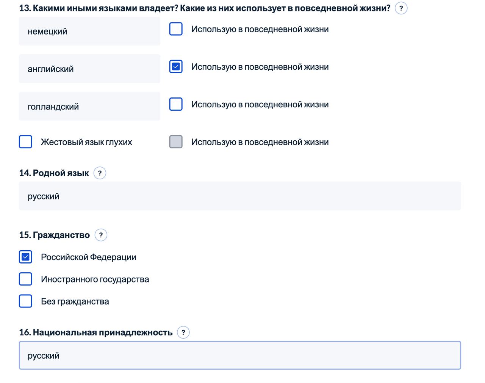Image resolution: width=485 pixels, height=383 pixels.
Task: Show help for Гражданство question
Action: click(x=101, y=235)
